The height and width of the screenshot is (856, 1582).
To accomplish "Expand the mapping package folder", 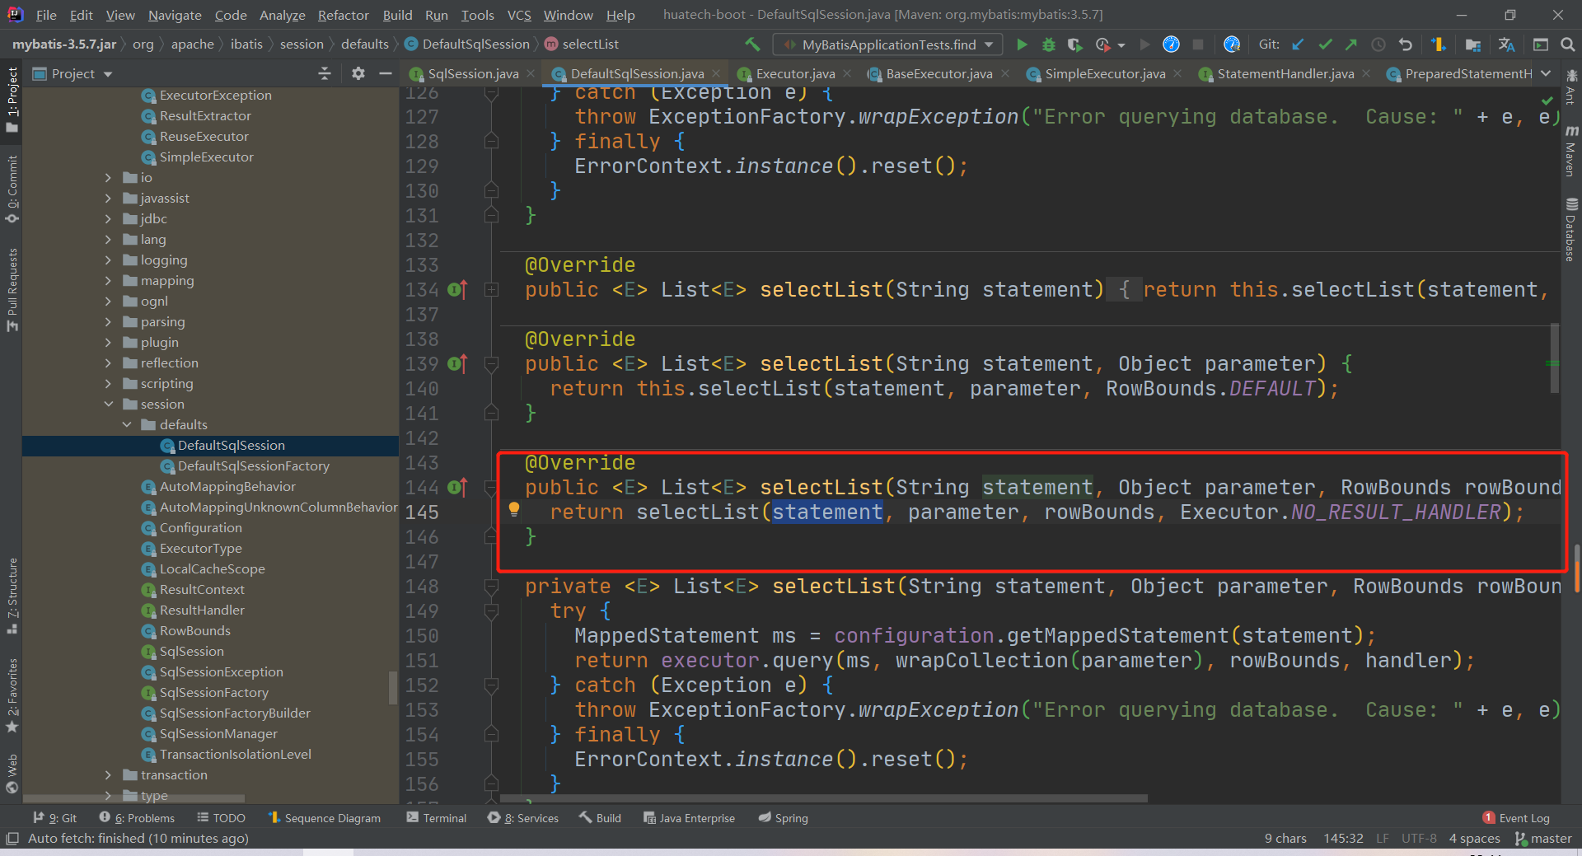I will point(108,280).
